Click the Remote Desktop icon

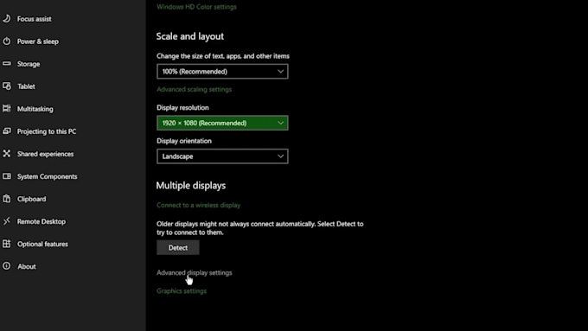pyautogui.click(x=7, y=220)
